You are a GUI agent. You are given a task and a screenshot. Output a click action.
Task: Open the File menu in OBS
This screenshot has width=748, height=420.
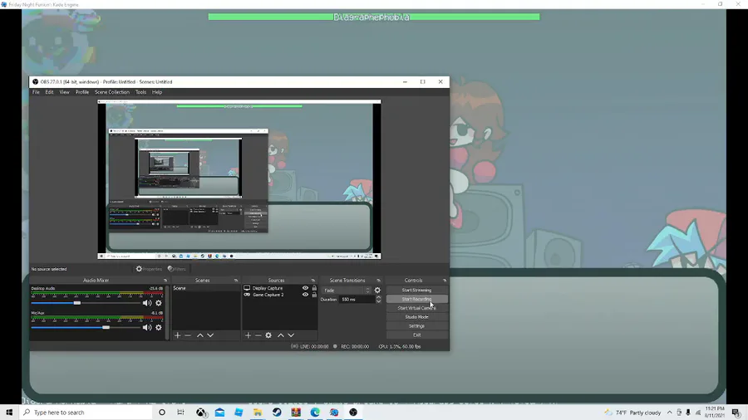36,92
